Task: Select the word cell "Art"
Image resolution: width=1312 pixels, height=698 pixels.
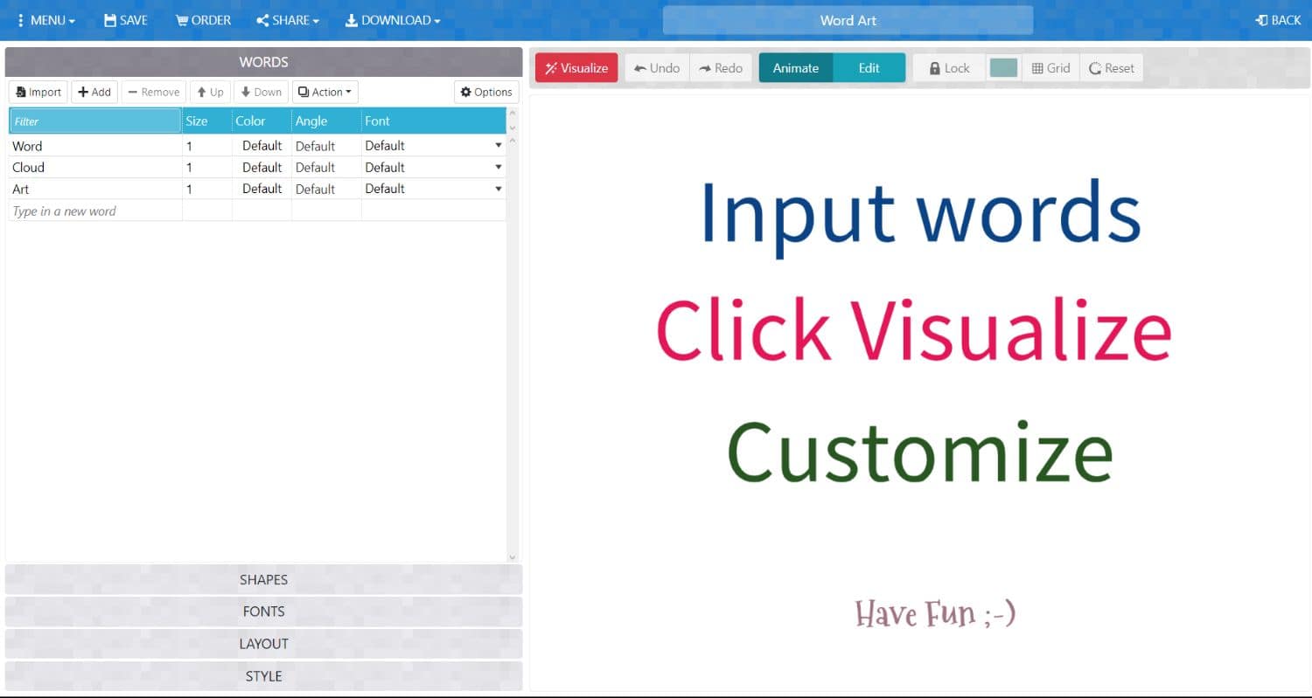Action: (94, 189)
